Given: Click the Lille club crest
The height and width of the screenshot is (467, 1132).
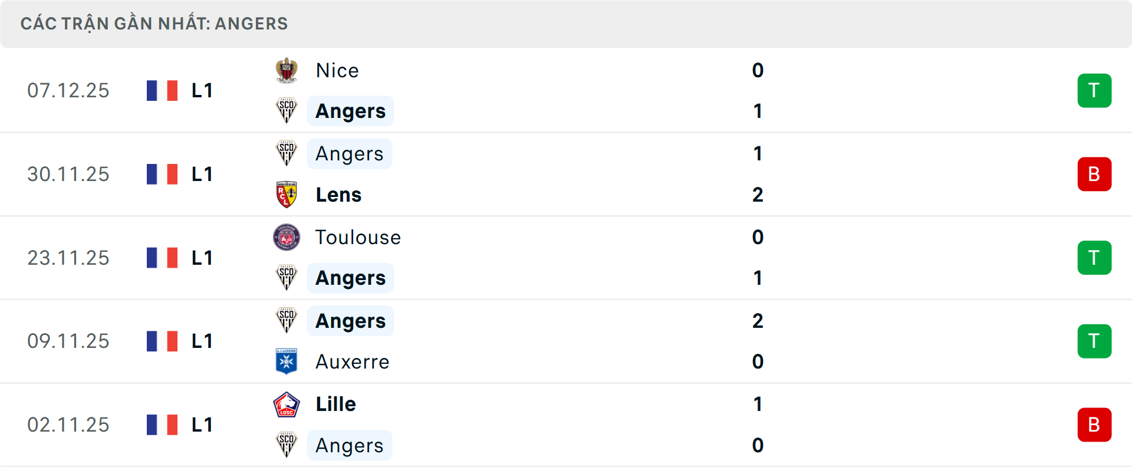Looking at the screenshot, I should 287,404.
